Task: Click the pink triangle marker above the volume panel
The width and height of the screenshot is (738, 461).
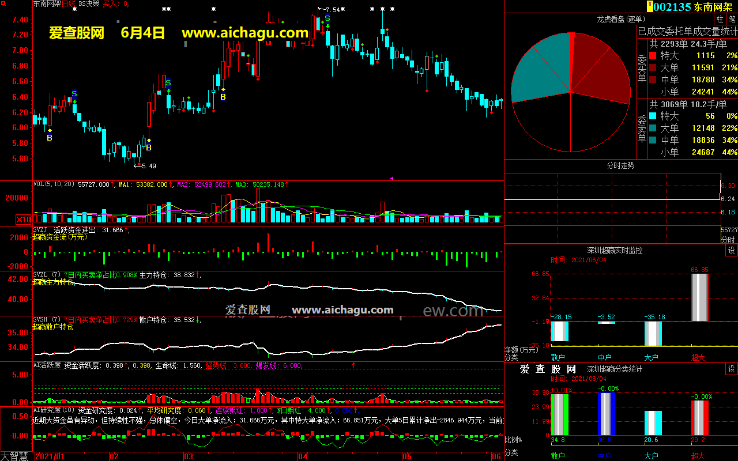Action: coord(392,178)
